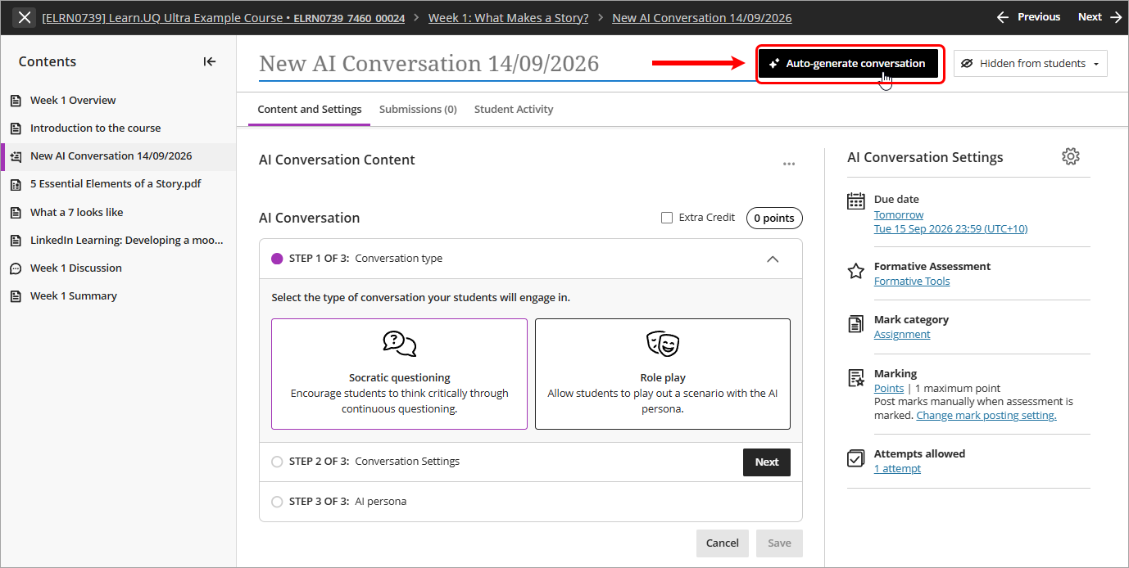Close the AI Conversation panel with X
The height and width of the screenshot is (568, 1129).
pos(25,17)
